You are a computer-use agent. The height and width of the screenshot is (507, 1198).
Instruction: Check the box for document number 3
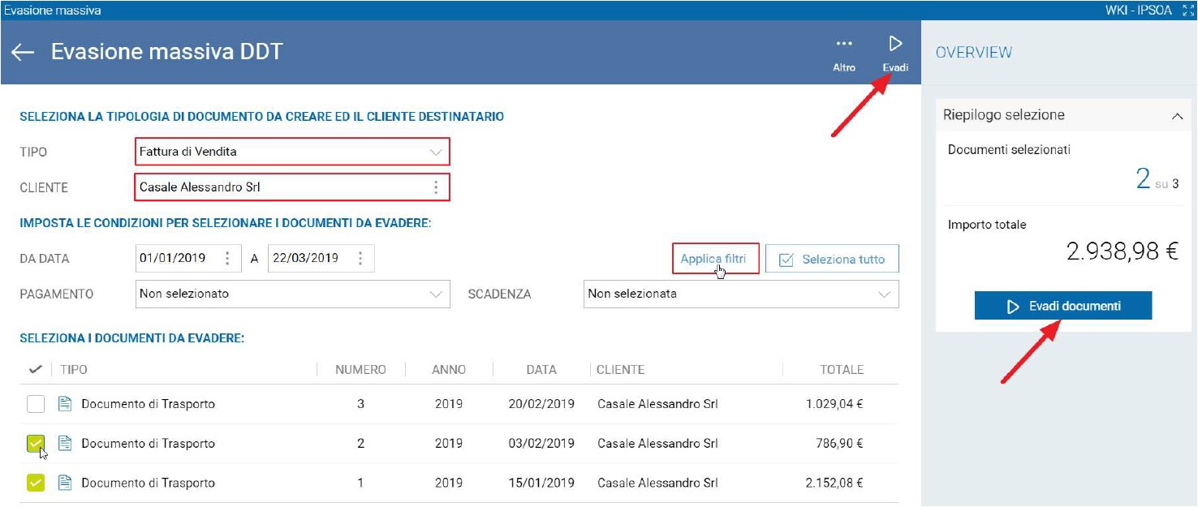coord(35,404)
